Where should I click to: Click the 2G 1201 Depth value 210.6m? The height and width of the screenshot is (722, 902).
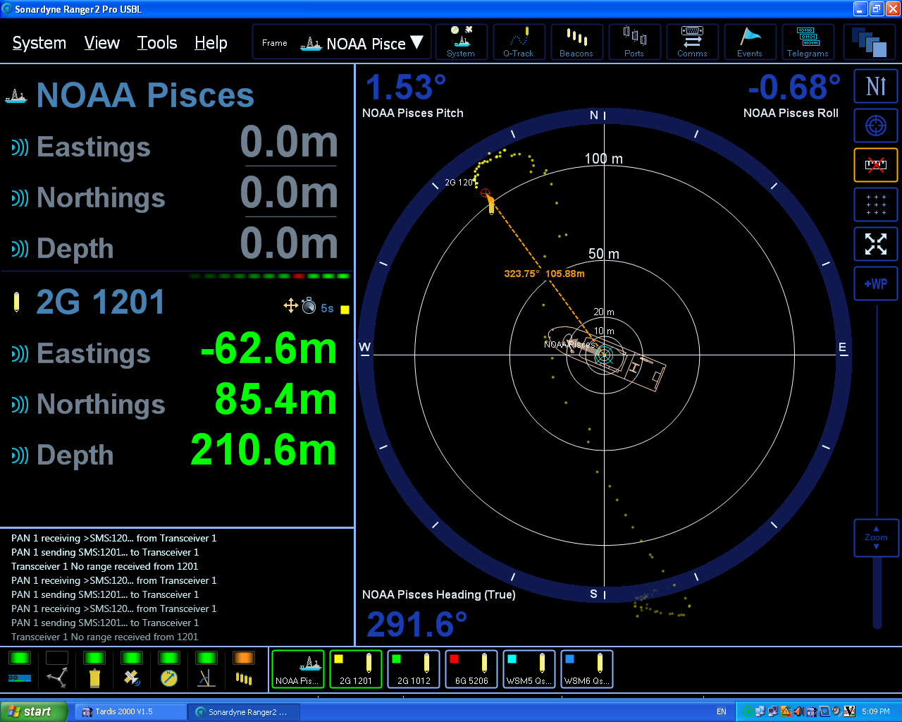(x=264, y=450)
